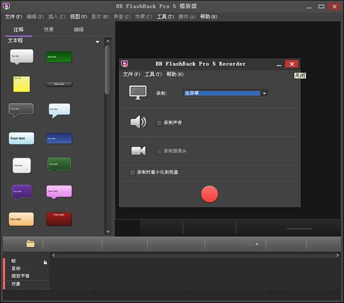Enable the 录制声音 checkbox
This screenshot has height=303, width=344.
[x=159, y=123]
